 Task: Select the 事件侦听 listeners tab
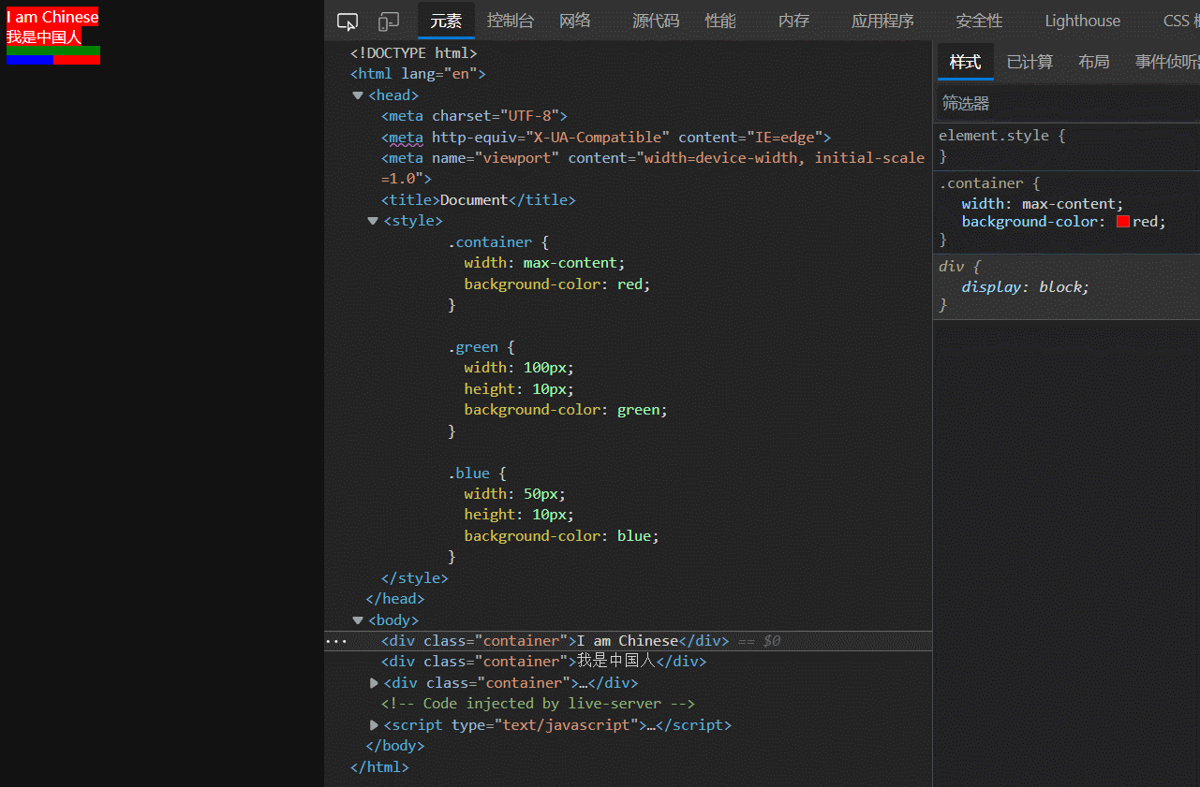pos(1167,62)
